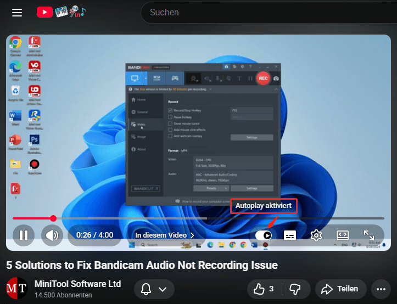
Task: Open the MiniTool Software Ltd channel name
Action: [78, 284]
